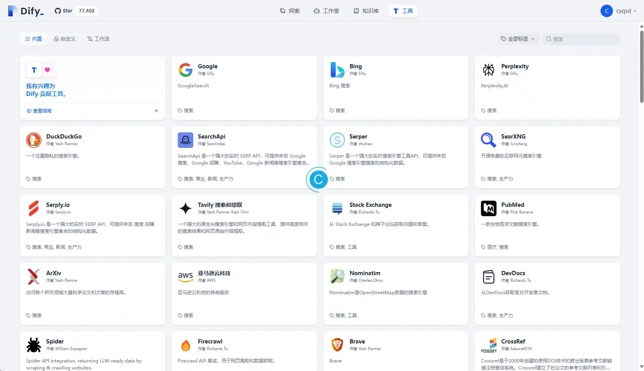Open the ArXiv card title
The image size is (644, 371).
(x=54, y=273)
